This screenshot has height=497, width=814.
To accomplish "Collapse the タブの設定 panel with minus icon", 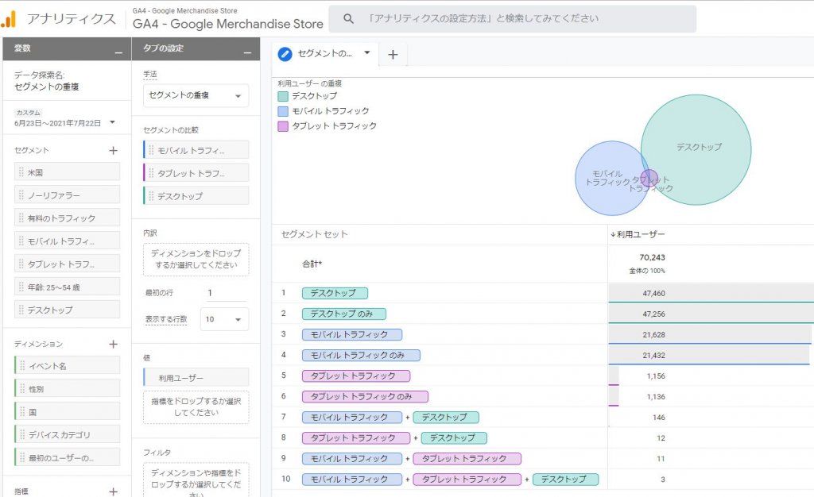I will point(248,53).
